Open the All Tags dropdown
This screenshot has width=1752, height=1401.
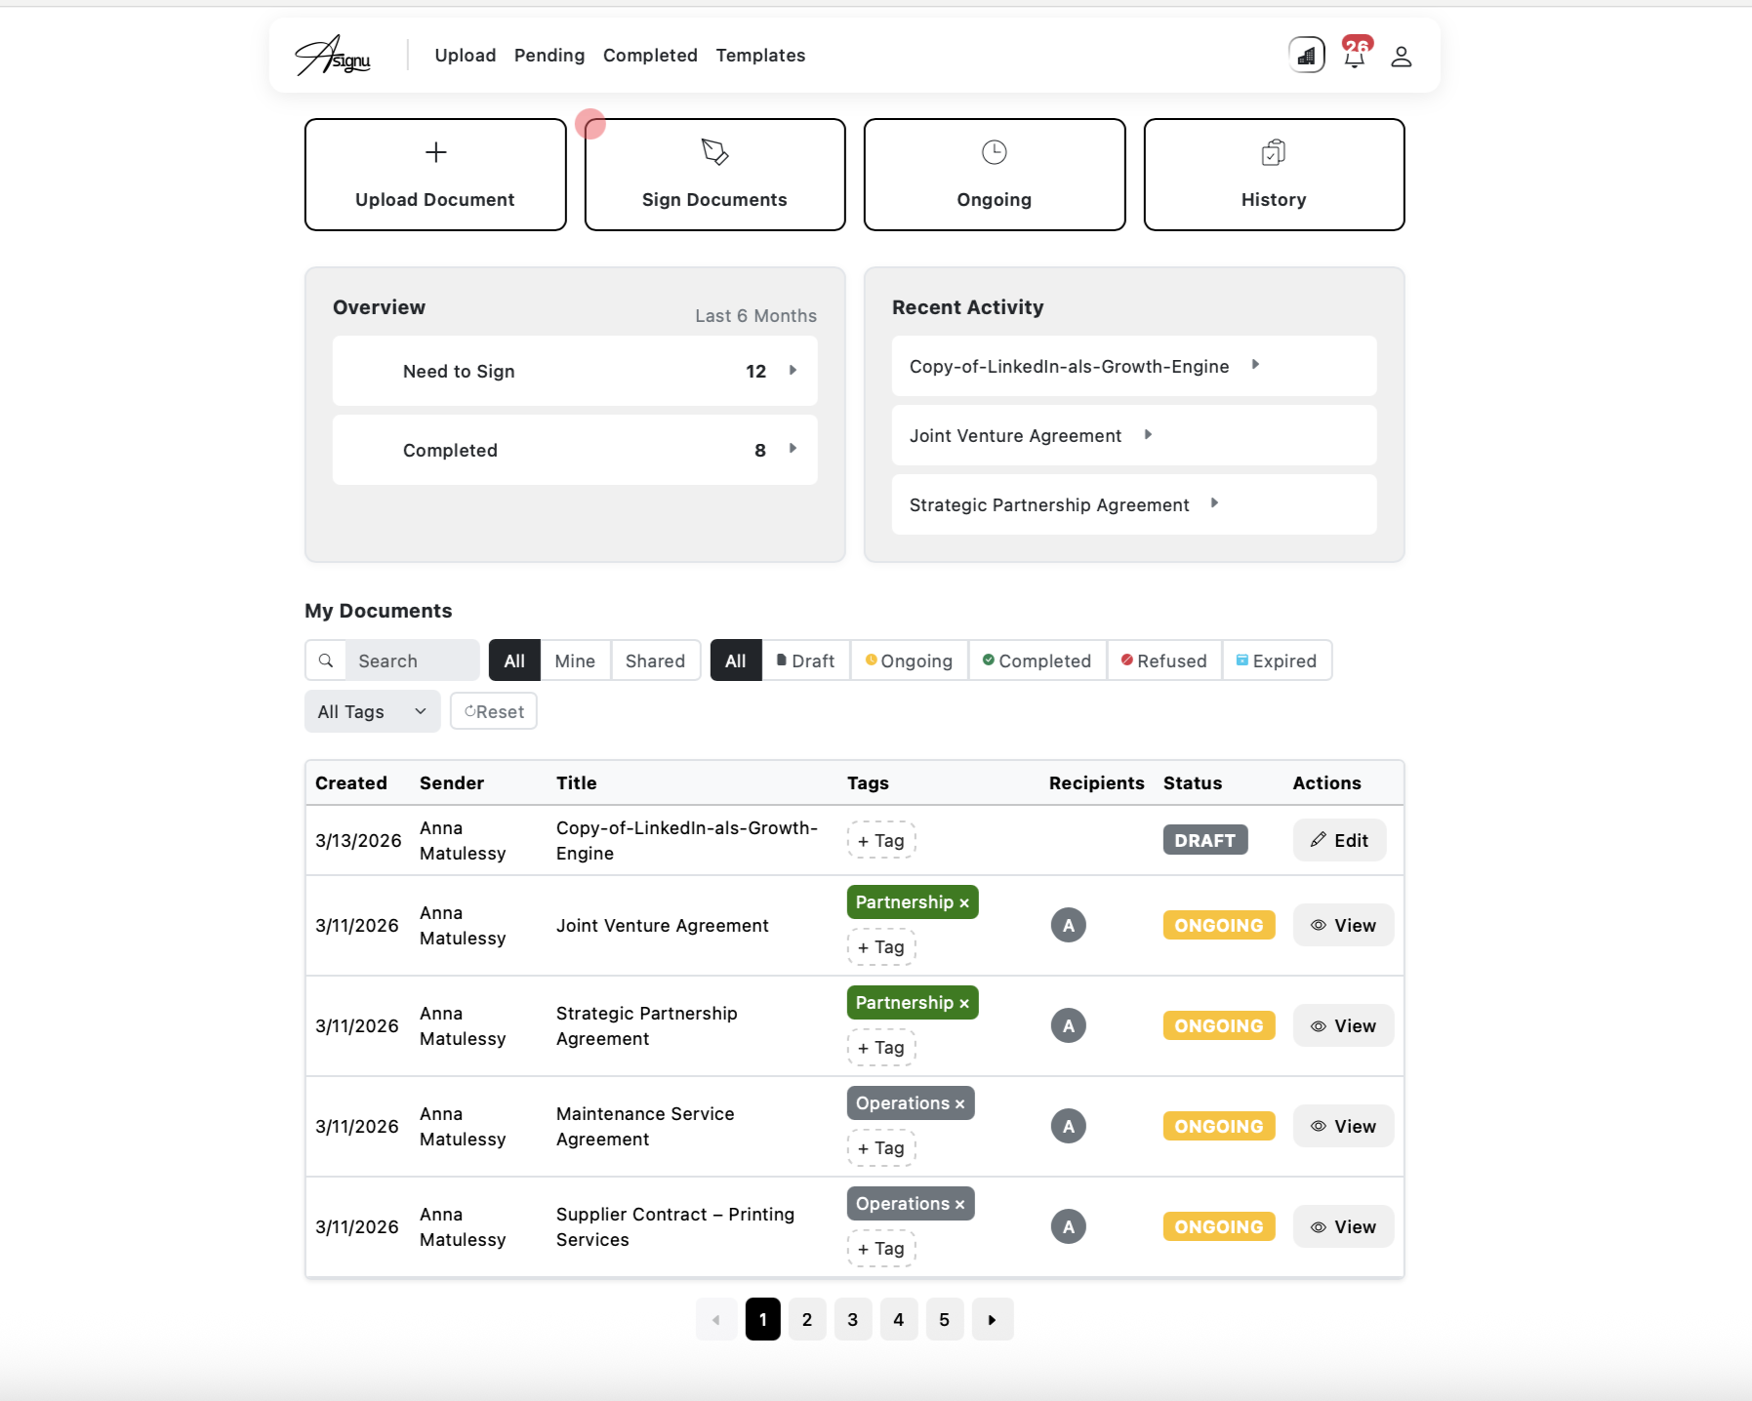(x=372, y=711)
